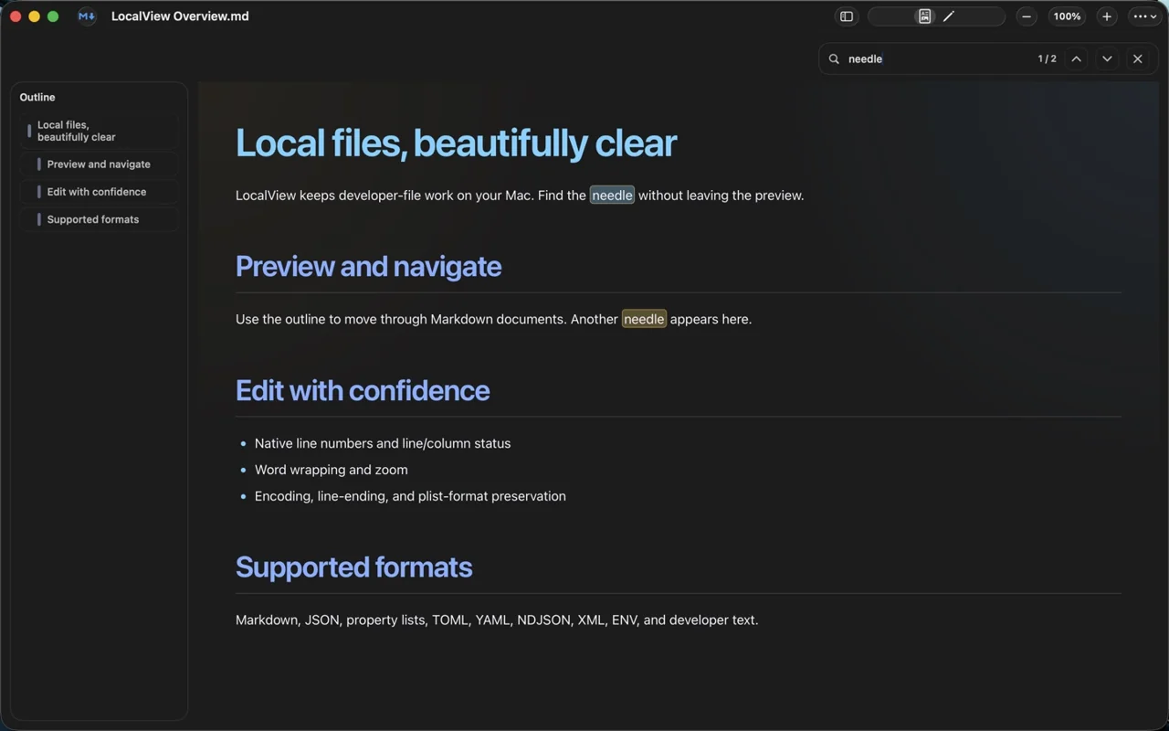Reset zoom via the 100% button
Viewport: 1169px width, 731px height.
tap(1067, 16)
